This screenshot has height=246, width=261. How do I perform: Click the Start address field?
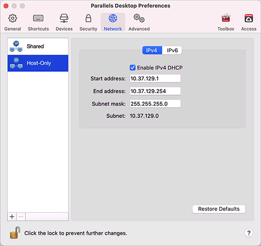tap(155, 79)
